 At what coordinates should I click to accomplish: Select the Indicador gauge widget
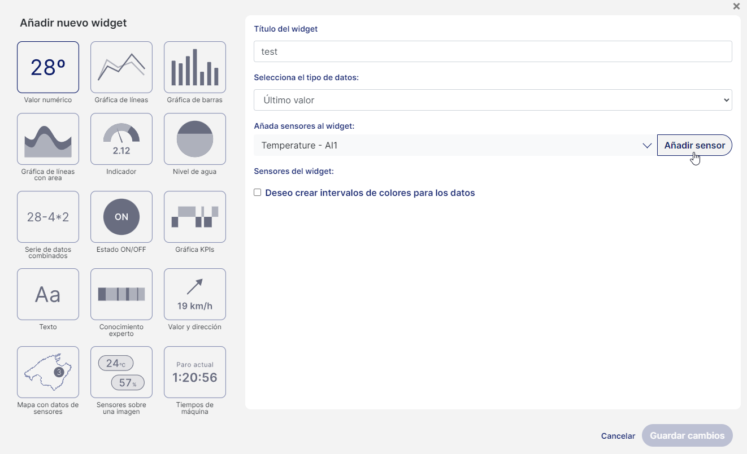[121, 139]
